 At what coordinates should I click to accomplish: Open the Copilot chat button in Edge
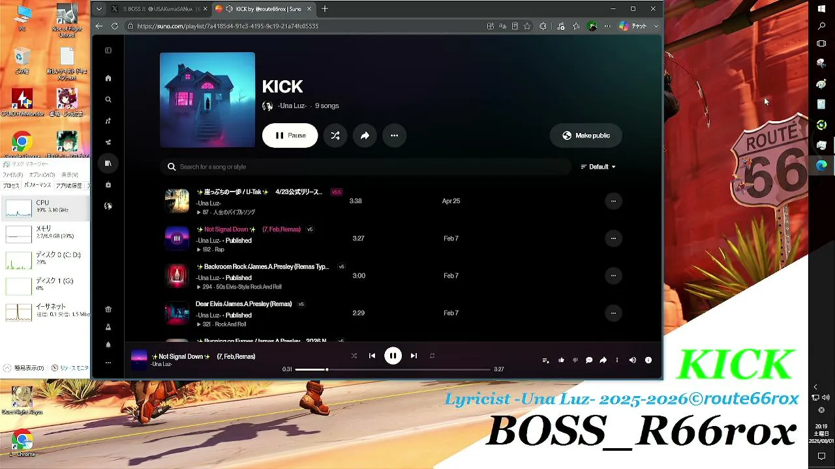(633, 26)
